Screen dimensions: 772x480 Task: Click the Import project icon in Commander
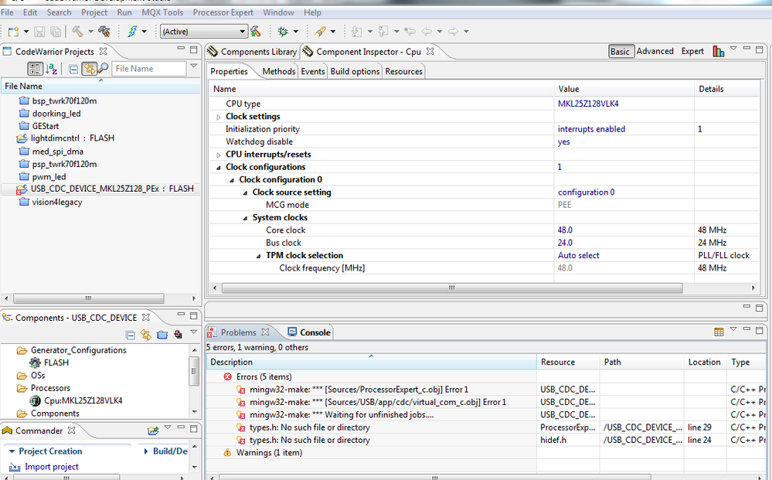(15, 467)
